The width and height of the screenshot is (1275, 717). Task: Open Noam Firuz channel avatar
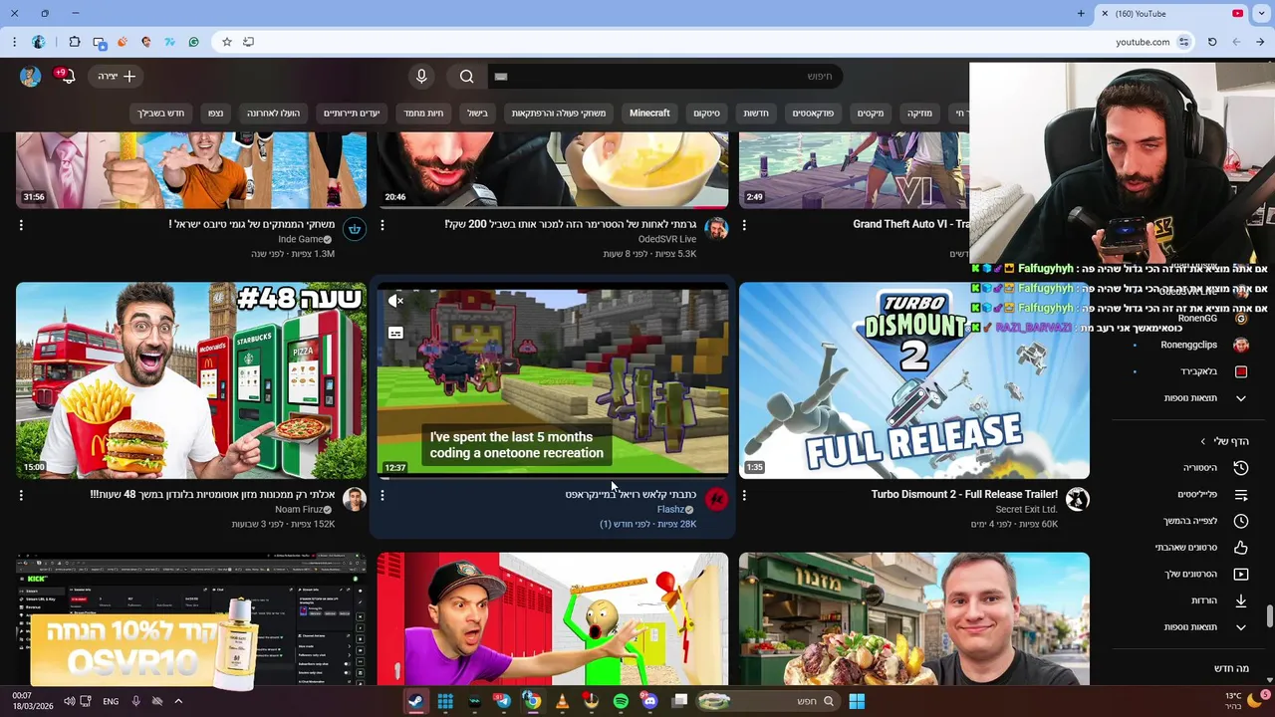(x=354, y=499)
